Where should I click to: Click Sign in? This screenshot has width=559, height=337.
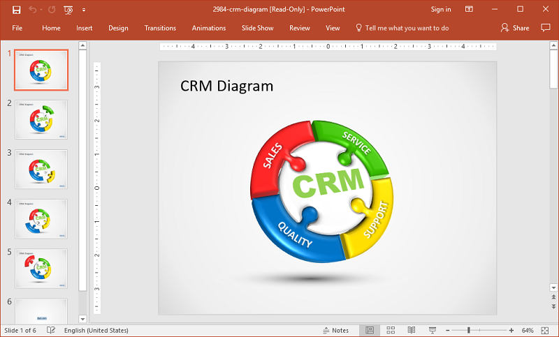coord(441,10)
